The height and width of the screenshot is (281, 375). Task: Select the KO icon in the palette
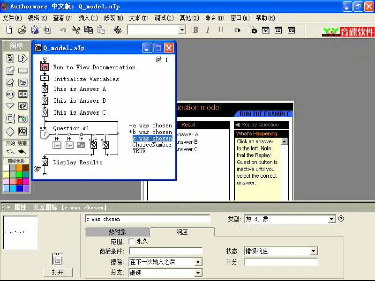coord(22,131)
